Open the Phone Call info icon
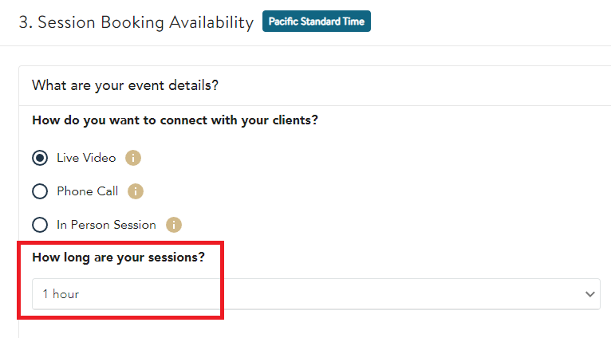611x338 pixels. [136, 191]
